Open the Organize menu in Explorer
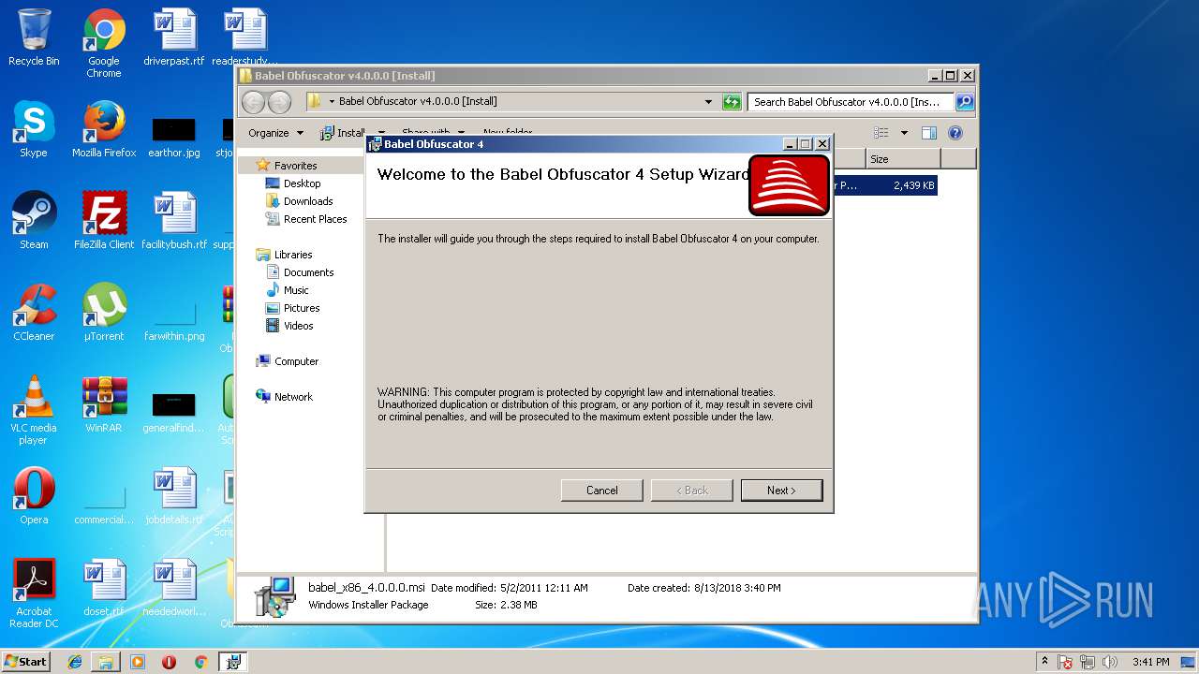The image size is (1199, 674). (275, 133)
